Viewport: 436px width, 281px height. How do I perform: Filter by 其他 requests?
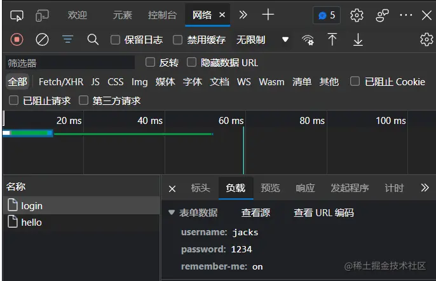(329, 82)
